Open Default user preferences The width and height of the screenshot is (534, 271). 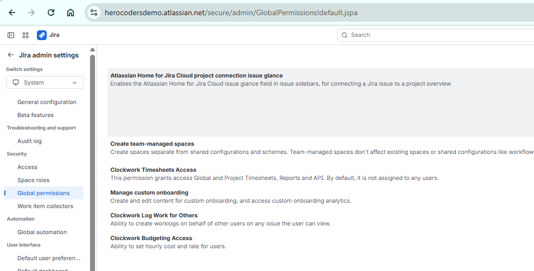pyautogui.click(x=49, y=258)
